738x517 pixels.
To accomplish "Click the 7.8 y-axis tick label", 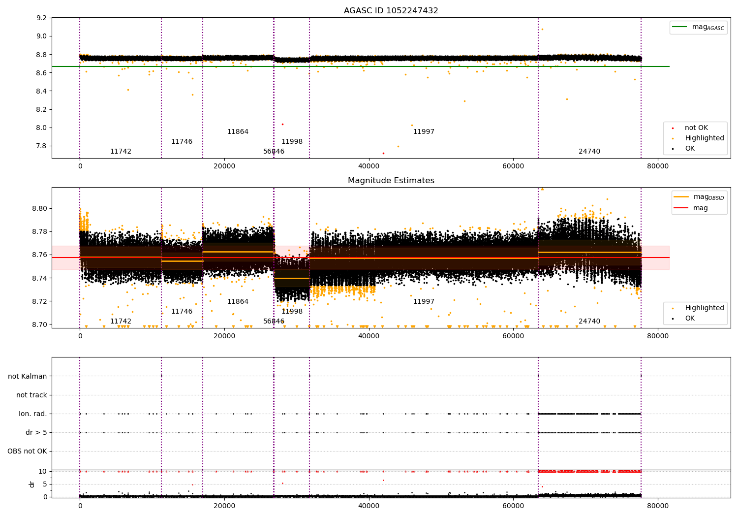I will point(42,146).
